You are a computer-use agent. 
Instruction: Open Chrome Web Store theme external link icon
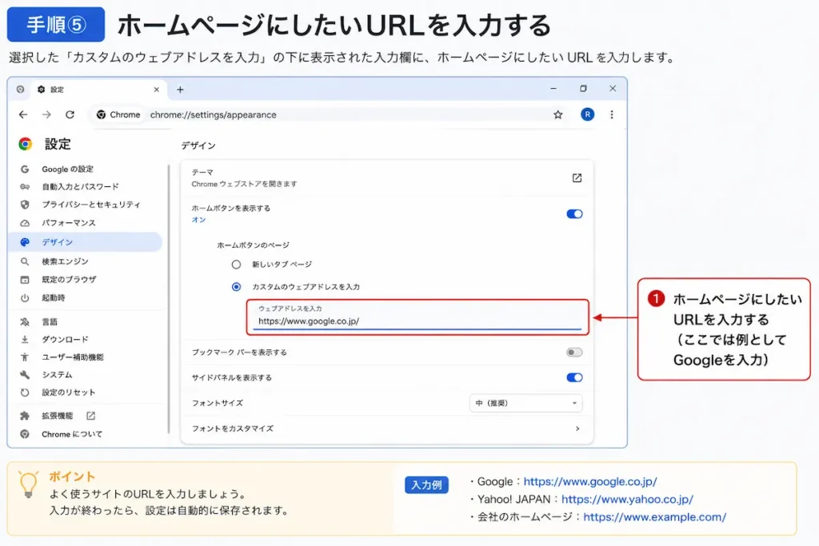(577, 178)
